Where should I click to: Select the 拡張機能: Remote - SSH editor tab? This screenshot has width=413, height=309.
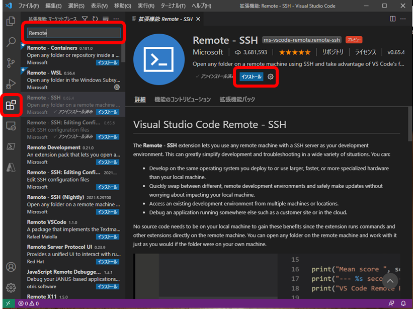pos(163,19)
